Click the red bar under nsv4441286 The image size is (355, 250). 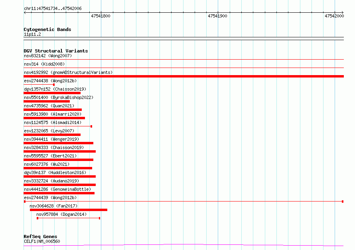click(59, 193)
